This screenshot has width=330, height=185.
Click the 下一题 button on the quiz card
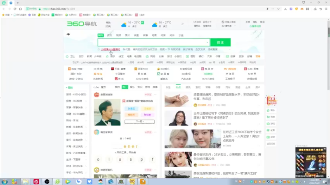(139, 121)
